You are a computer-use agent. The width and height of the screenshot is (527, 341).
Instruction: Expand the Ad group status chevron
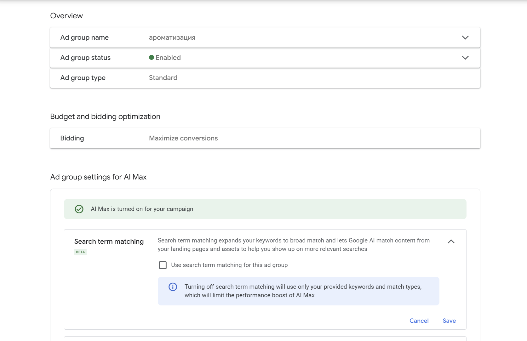pyautogui.click(x=465, y=58)
